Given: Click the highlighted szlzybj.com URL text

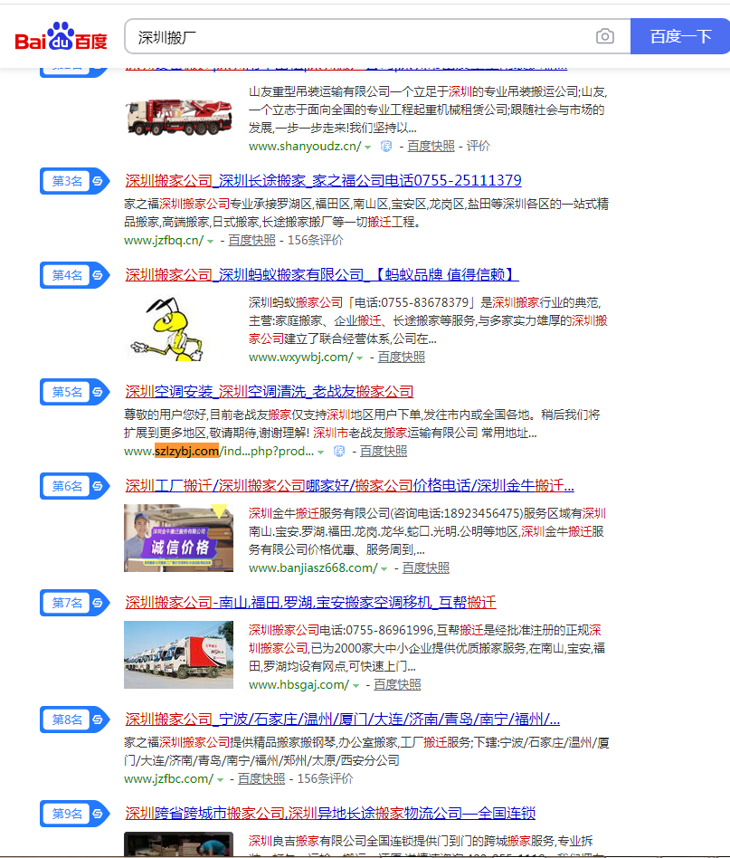Looking at the screenshot, I should pos(187,451).
